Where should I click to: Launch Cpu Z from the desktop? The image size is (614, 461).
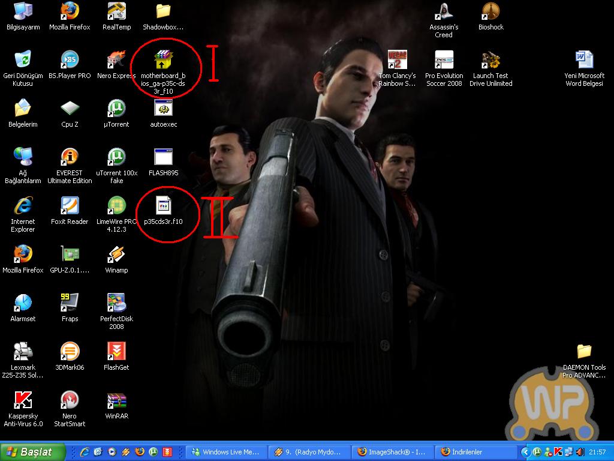(70, 113)
